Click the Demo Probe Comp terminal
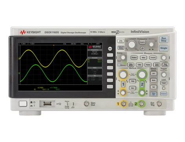The image size is (185, 142). (x=67, y=104)
